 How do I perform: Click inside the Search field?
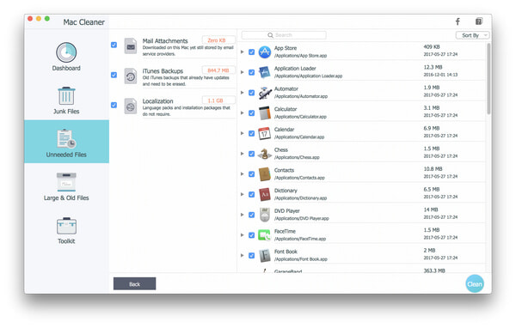coord(284,35)
